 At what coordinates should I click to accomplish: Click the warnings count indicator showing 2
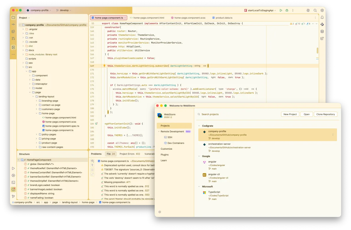tap(292, 24)
